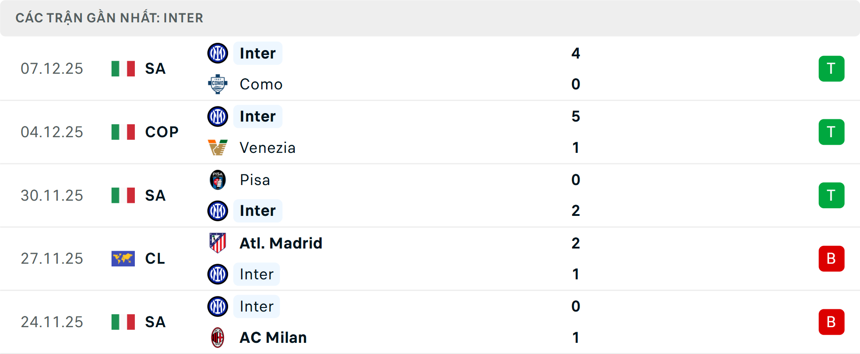The height and width of the screenshot is (354, 860).
Task: Click the Atl. Madrid club badge
Action: click(x=218, y=243)
